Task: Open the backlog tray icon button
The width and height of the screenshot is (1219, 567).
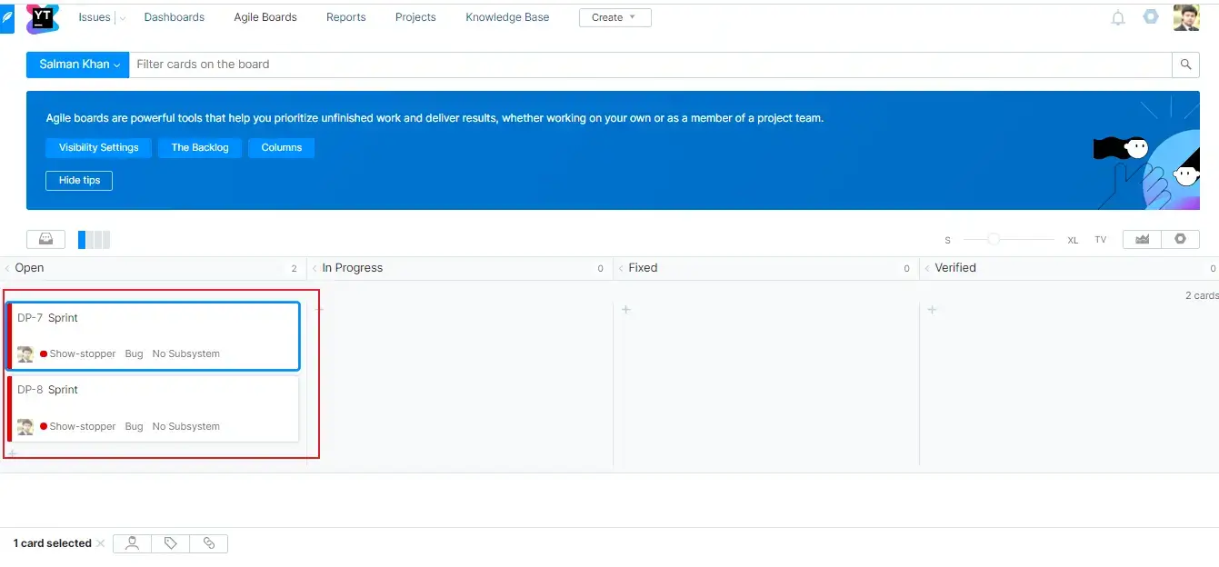Action: coord(45,240)
